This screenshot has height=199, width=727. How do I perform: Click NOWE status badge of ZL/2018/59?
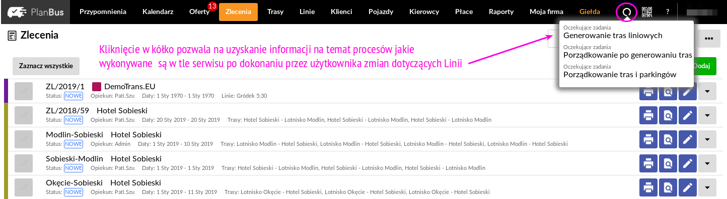click(x=74, y=120)
